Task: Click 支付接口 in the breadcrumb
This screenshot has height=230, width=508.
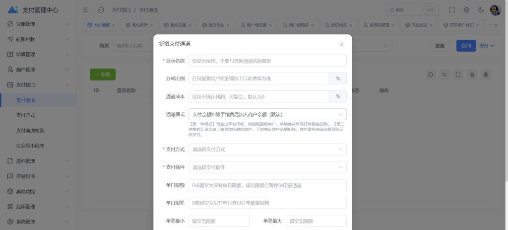Action: (x=121, y=10)
